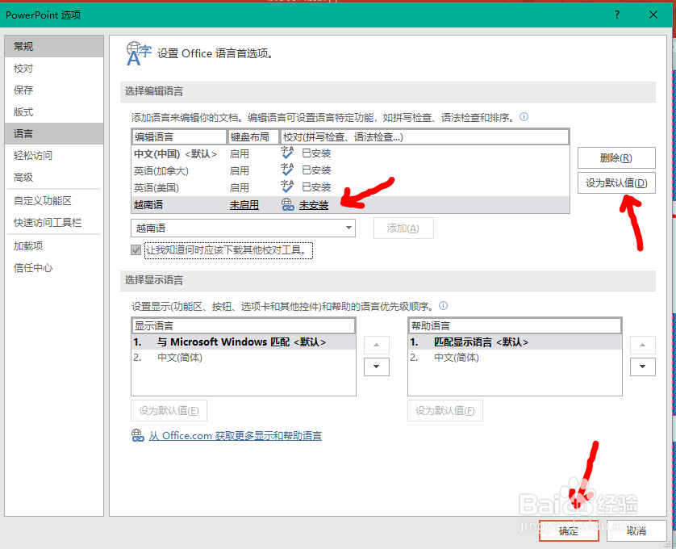676x549 pixels.
Task: Click the 设为默认值(D) button
Action: 616,183
